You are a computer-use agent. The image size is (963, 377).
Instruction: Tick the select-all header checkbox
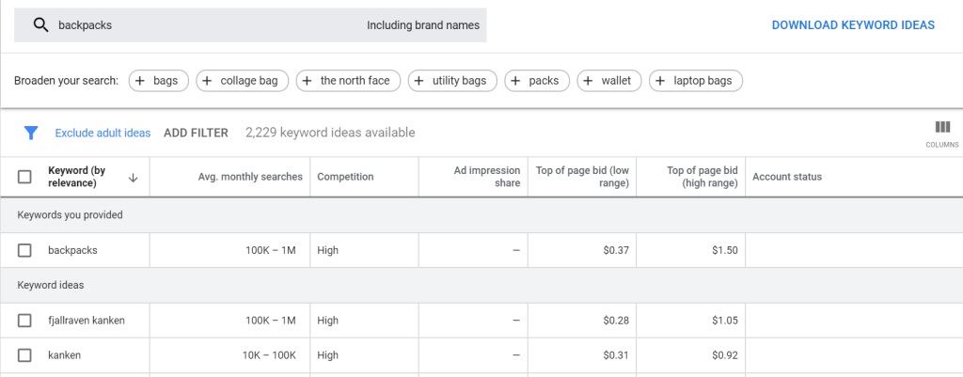pos(25,177)
